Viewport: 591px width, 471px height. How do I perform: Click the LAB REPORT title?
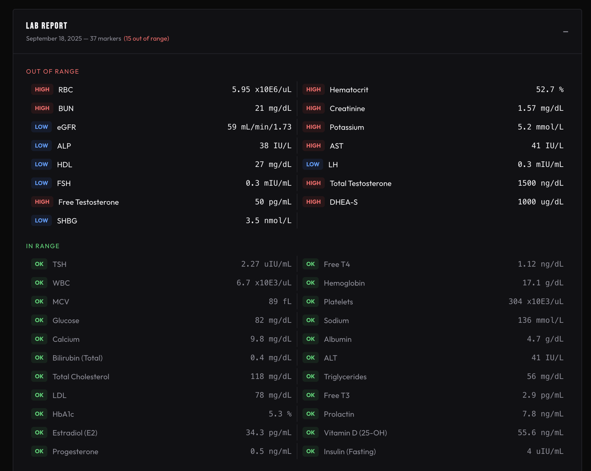(x=47, y=26)
